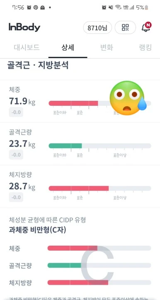
Task: Tap the Wi-Fi status icon
Action: 118,7
